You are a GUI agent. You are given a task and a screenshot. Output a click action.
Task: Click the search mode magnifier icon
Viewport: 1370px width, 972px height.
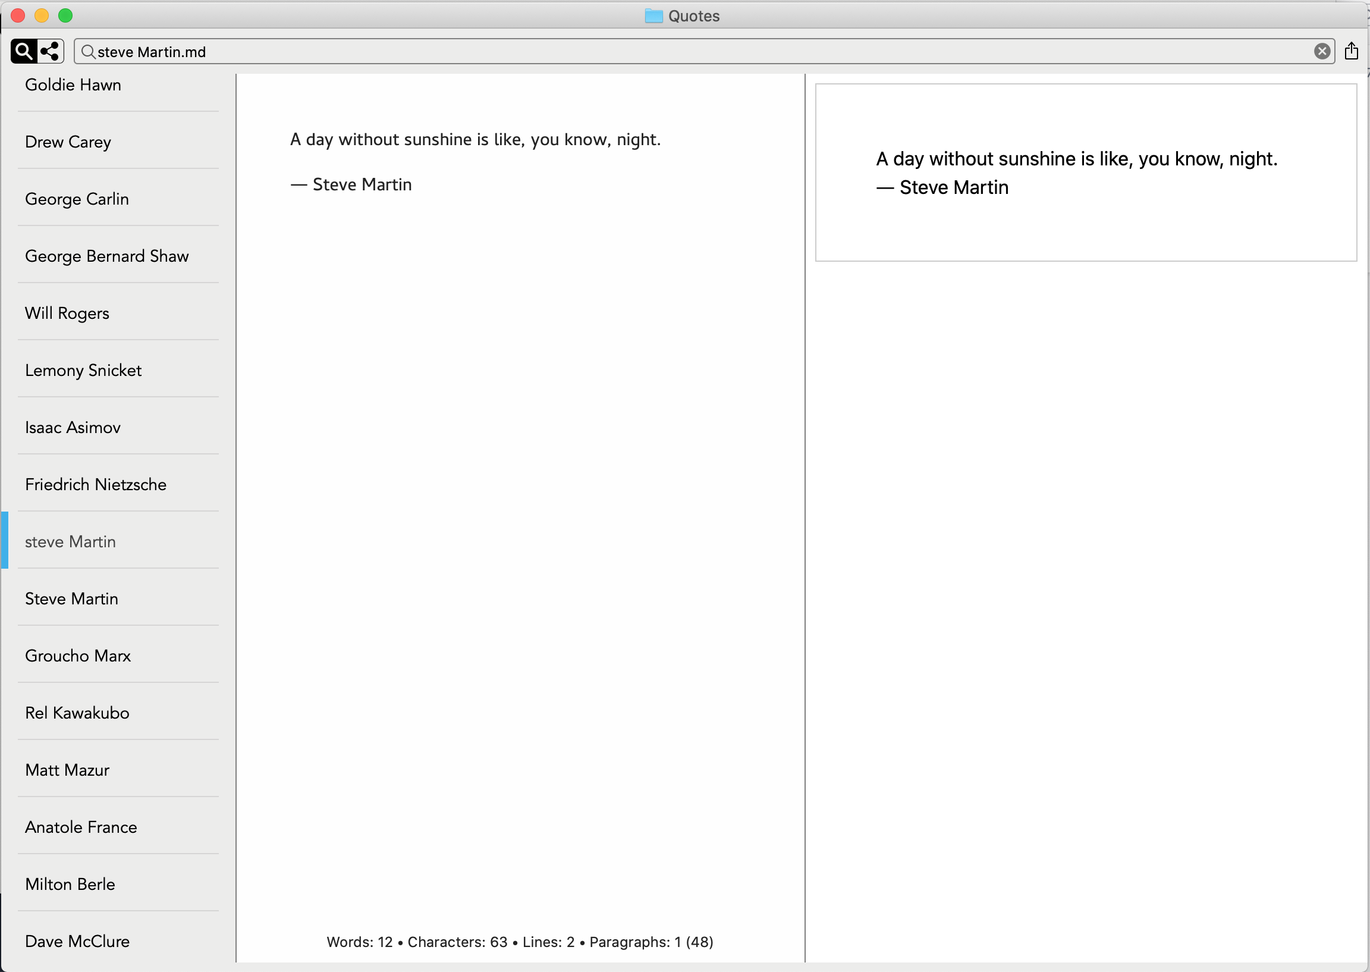point(23,52)
